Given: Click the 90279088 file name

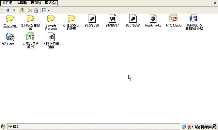Looking at the screenshot, I should click(92, 25).
